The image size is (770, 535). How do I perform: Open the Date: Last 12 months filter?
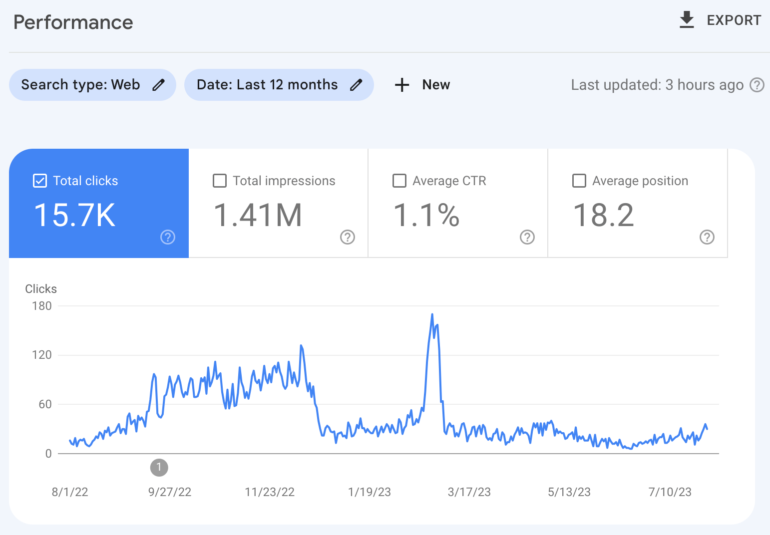(267, 85)
